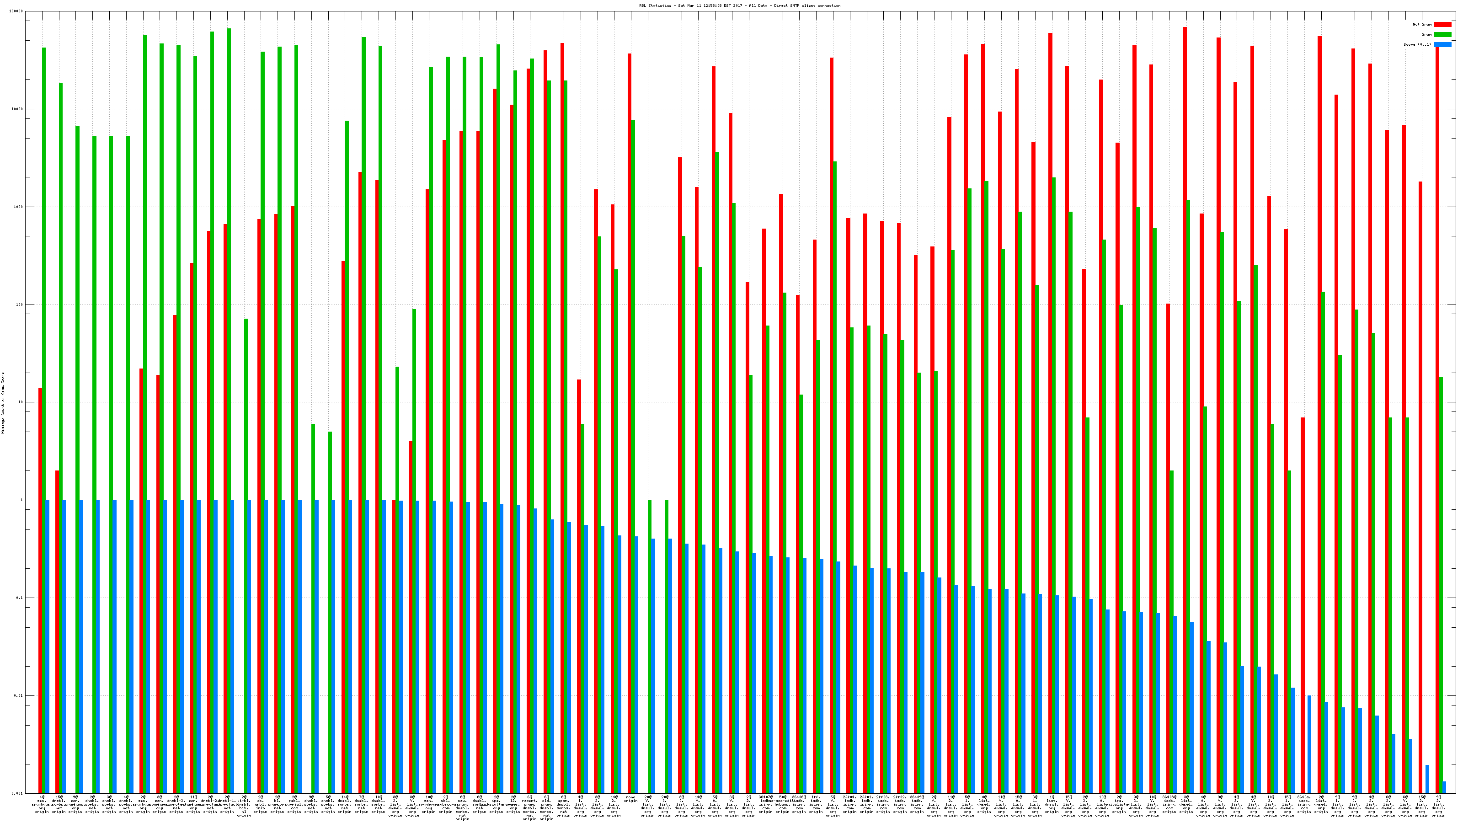
Task: Click the 2ff04.iadb.isipp.com x-axis label
Action: coord(849,804)
